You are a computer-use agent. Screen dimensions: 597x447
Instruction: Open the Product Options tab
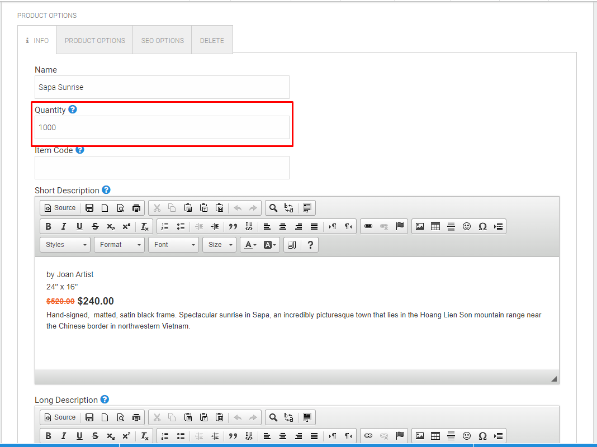95,40
